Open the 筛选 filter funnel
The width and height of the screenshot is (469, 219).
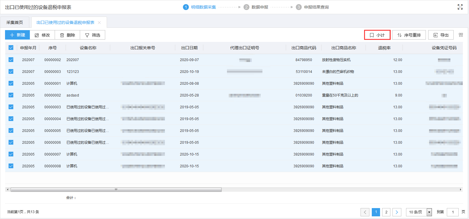tap(92, 35)
